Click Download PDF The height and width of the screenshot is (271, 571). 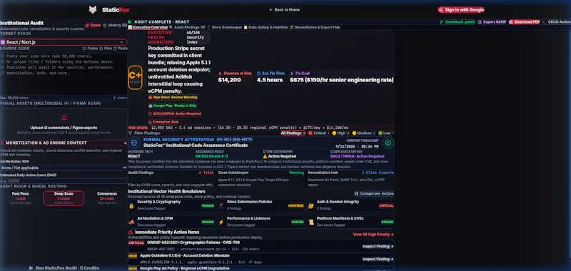click(525, 22)
